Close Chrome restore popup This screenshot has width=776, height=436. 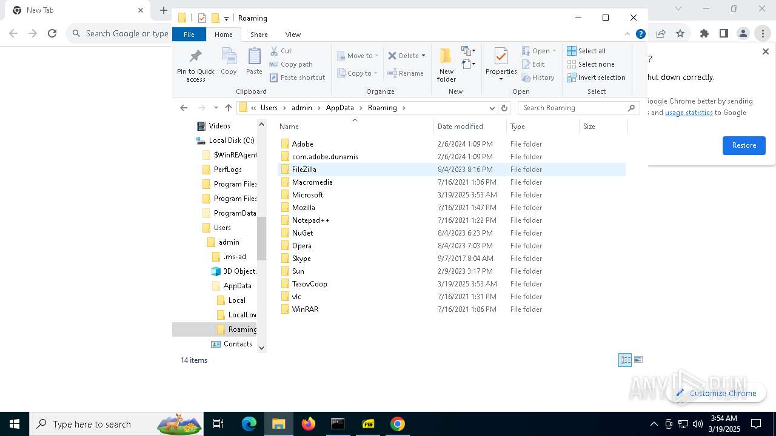[765, 52]
